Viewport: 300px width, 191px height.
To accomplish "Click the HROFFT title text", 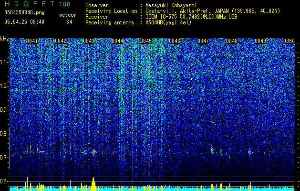I will [30, 4].
